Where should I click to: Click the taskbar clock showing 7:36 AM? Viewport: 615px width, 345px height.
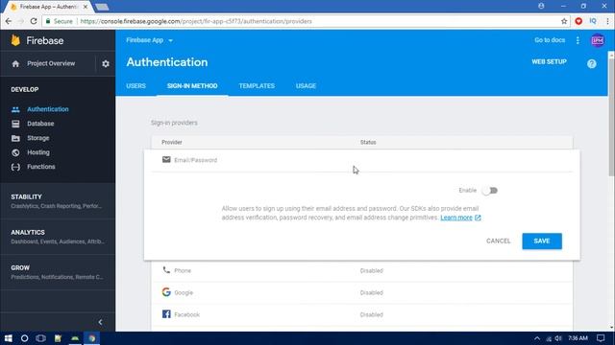coord(578,338)
